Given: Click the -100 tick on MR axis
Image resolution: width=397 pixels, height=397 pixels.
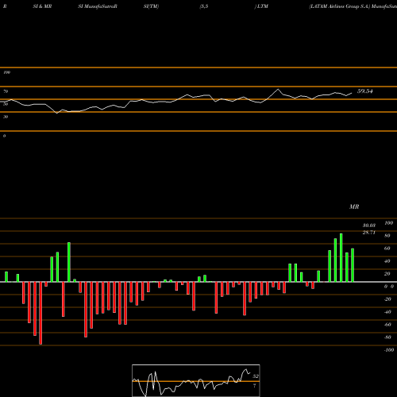Looking at the screenshot, I should [x=389, y=350].
